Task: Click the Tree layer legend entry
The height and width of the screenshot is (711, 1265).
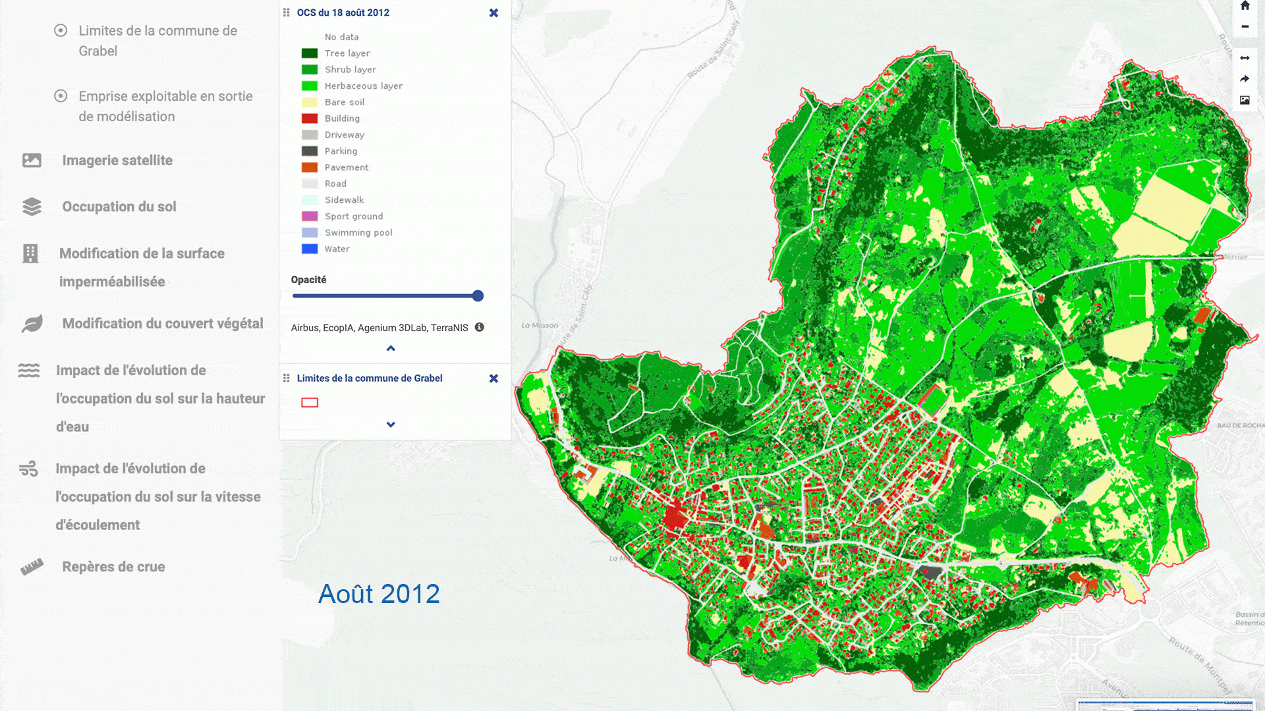Action: [x=347, y=53]
